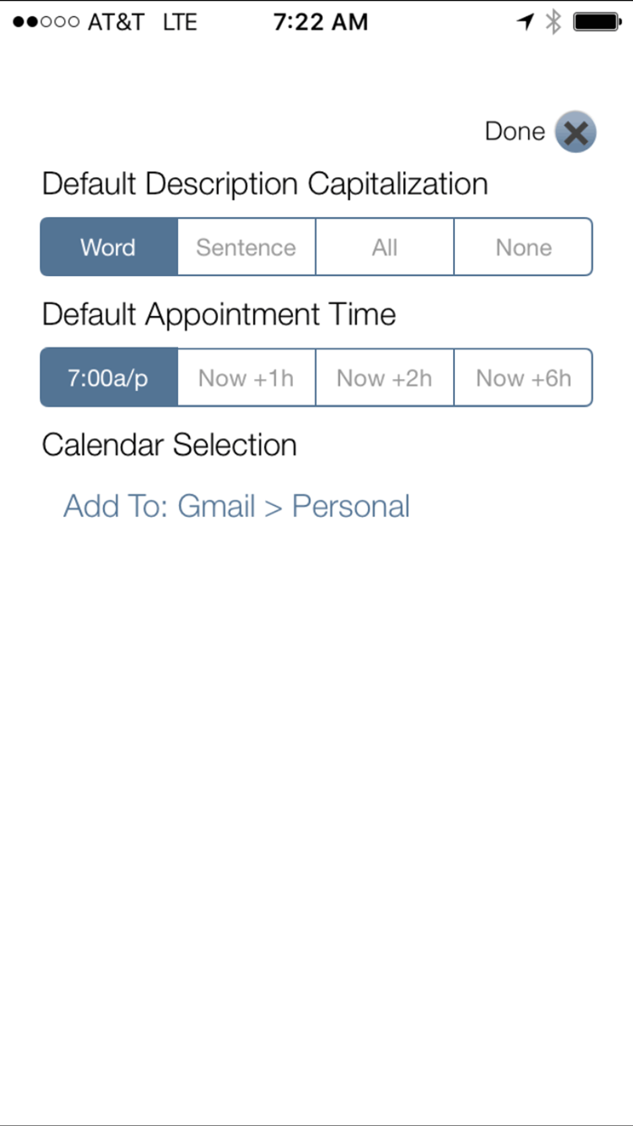Viewport: 633px width, 1126px height.
Task: Select Sentence capitalization option
Action: click(246, 246)
